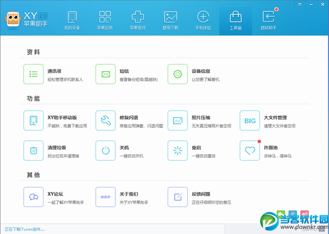The image size is (329, 234).
Task: Click the 一键自动关机 description text
Action: tap(132, 156)
